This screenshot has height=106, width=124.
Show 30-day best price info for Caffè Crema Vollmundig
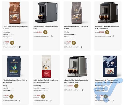20,47
